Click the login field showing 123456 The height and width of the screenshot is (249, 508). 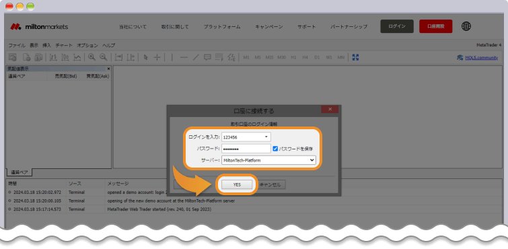[x=246, y=137]
